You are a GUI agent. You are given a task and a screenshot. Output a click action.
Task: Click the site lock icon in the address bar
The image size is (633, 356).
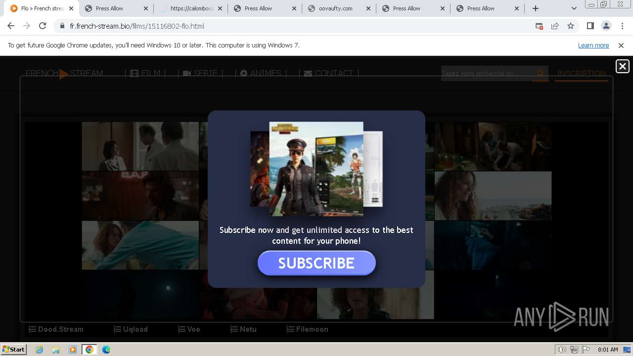pos(62,26)
